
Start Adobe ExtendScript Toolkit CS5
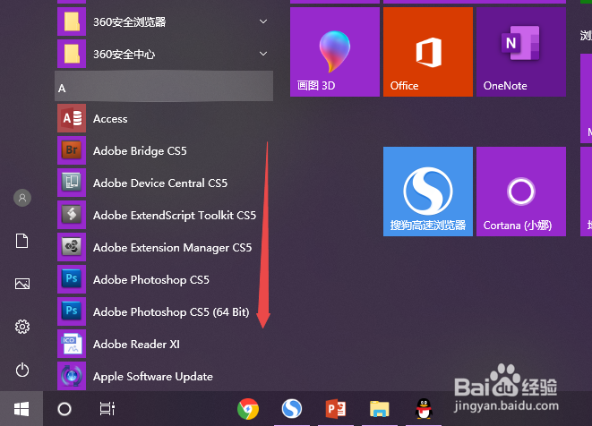click(x=164, y=215)
